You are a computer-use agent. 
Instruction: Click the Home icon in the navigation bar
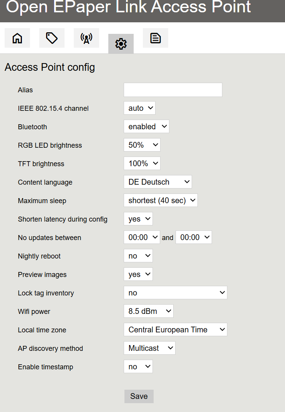click(x=17, y=38)
